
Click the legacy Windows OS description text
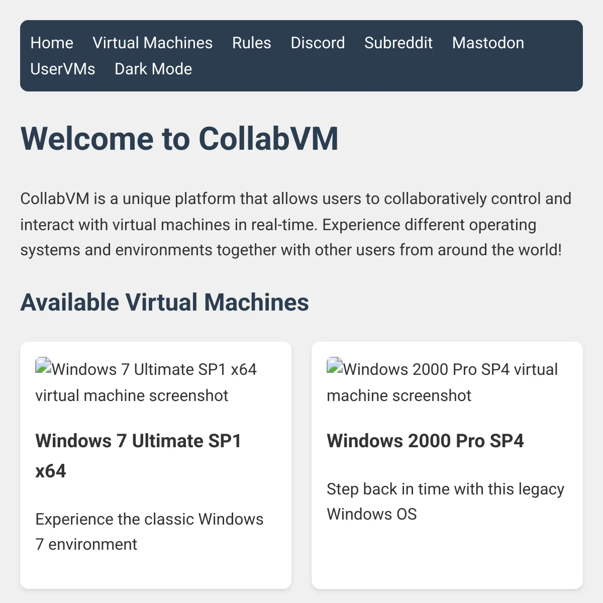tap(445, 501)
